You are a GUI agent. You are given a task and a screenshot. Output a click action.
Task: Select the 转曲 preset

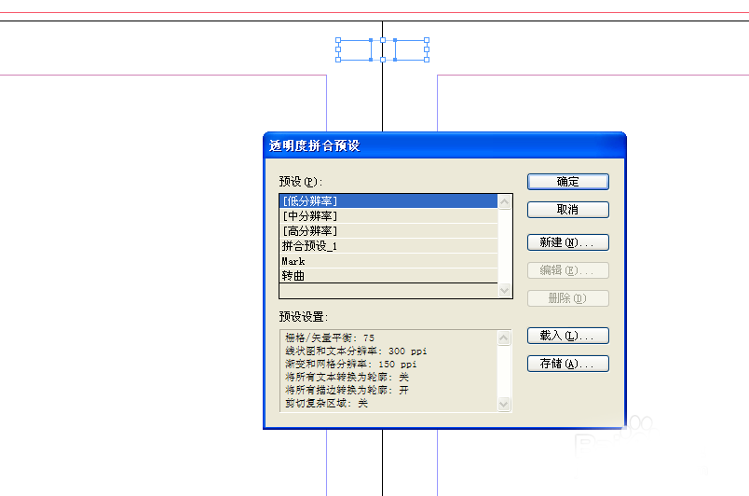[x=388, y=276]
